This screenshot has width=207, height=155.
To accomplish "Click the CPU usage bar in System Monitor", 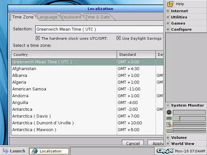I will click(189, 112).
